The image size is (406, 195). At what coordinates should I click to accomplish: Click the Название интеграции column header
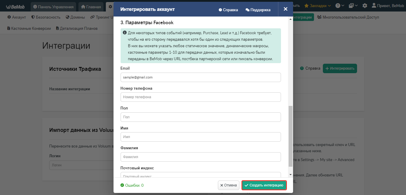point(70,89)
